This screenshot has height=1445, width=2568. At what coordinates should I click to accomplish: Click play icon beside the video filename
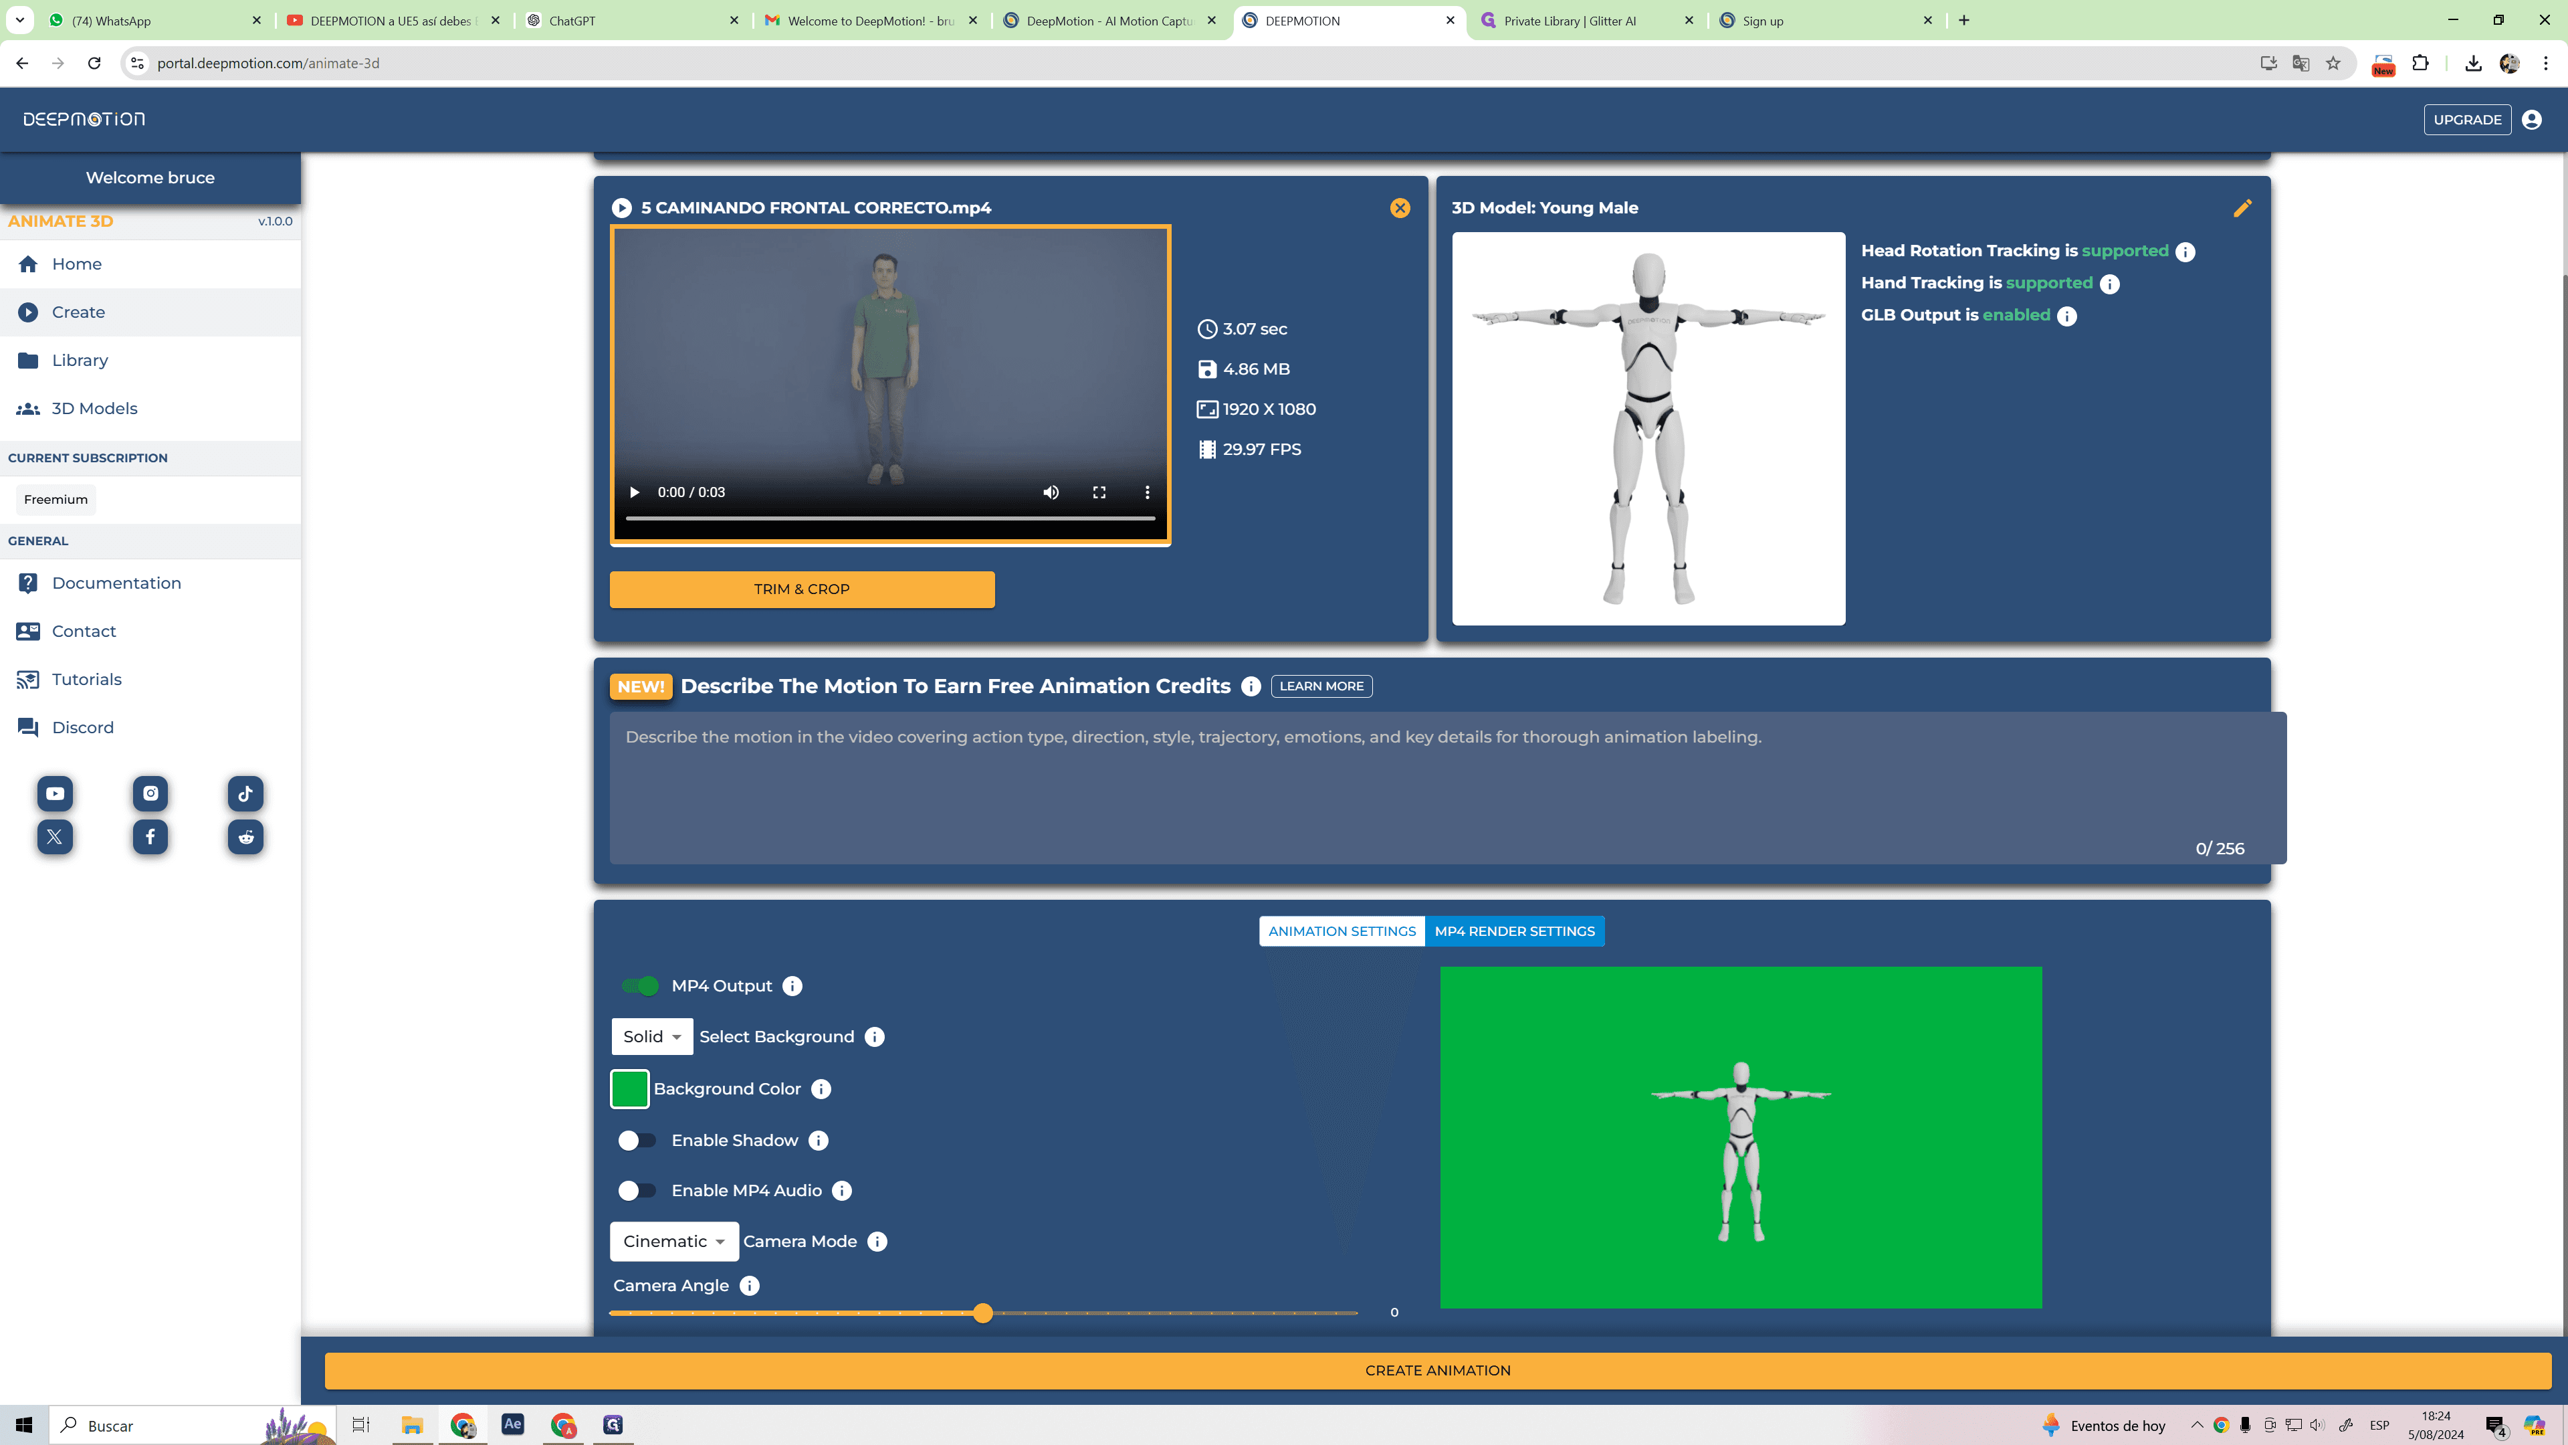click(621, 207)
